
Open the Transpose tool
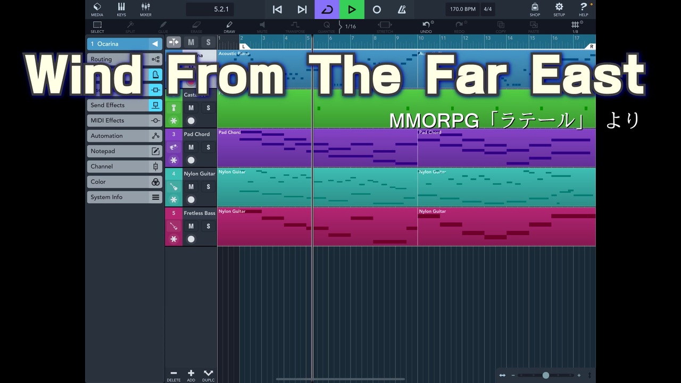[x=295, y=27]
